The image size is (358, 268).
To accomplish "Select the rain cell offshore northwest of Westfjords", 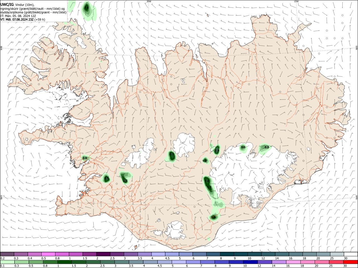I will (88, 11).
